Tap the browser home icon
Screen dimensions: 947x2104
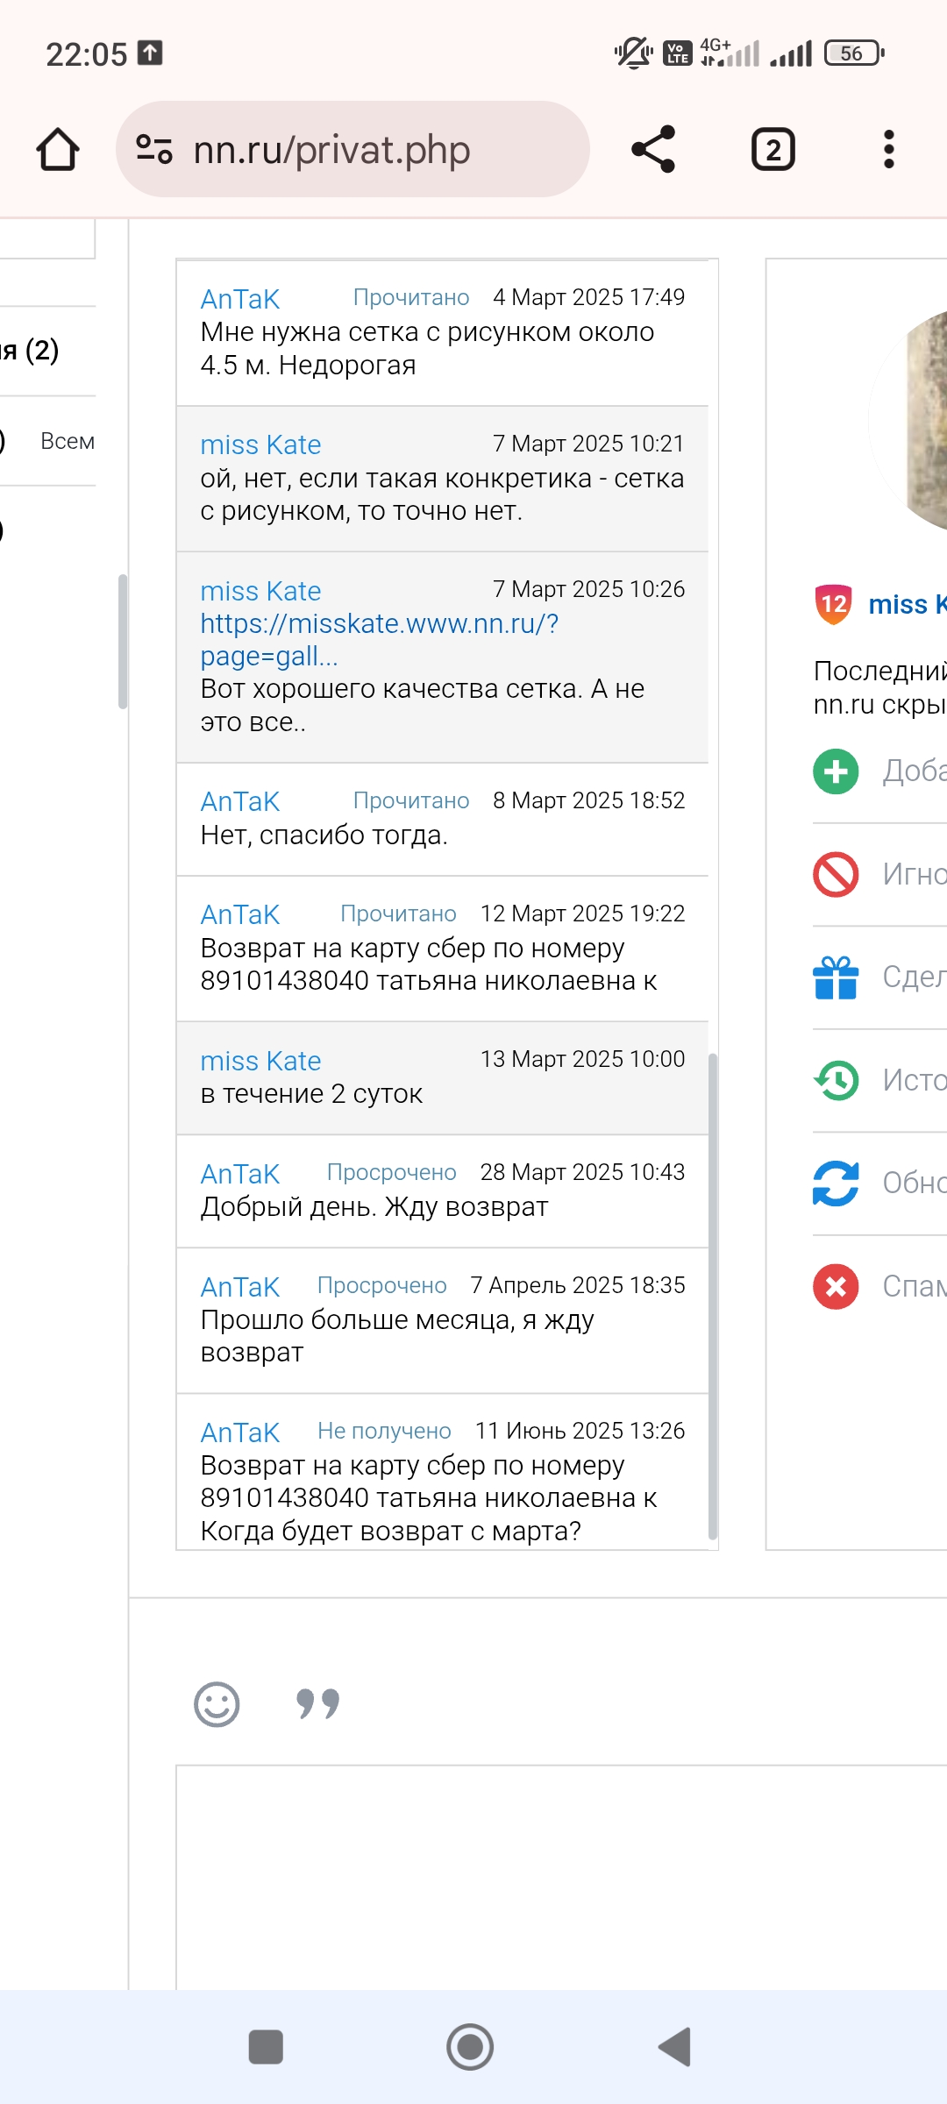[58, 150]
